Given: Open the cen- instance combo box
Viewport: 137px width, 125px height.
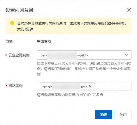Looking at the screenshot, I should pyautogui.click(x=84, y=55).
